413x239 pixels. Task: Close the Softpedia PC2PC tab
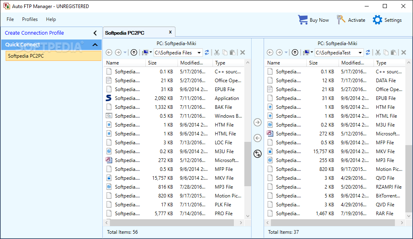pos(170,32)
